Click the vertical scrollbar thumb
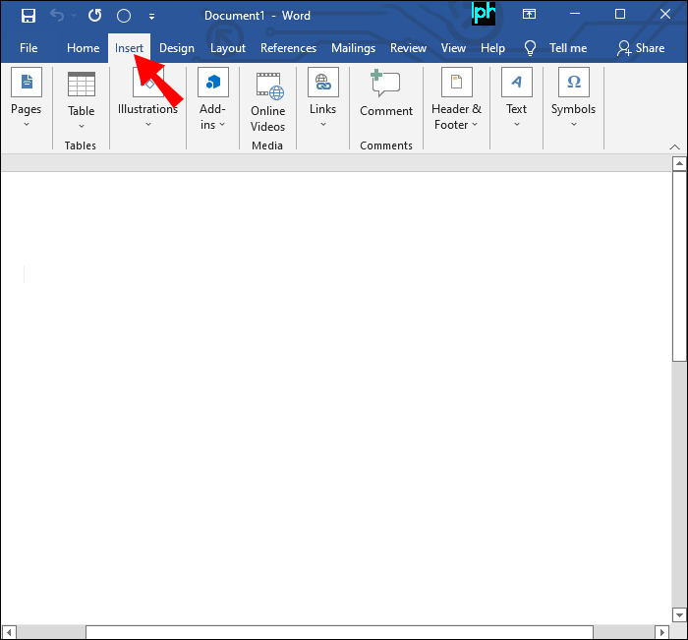688x640 pixels. 679,266
